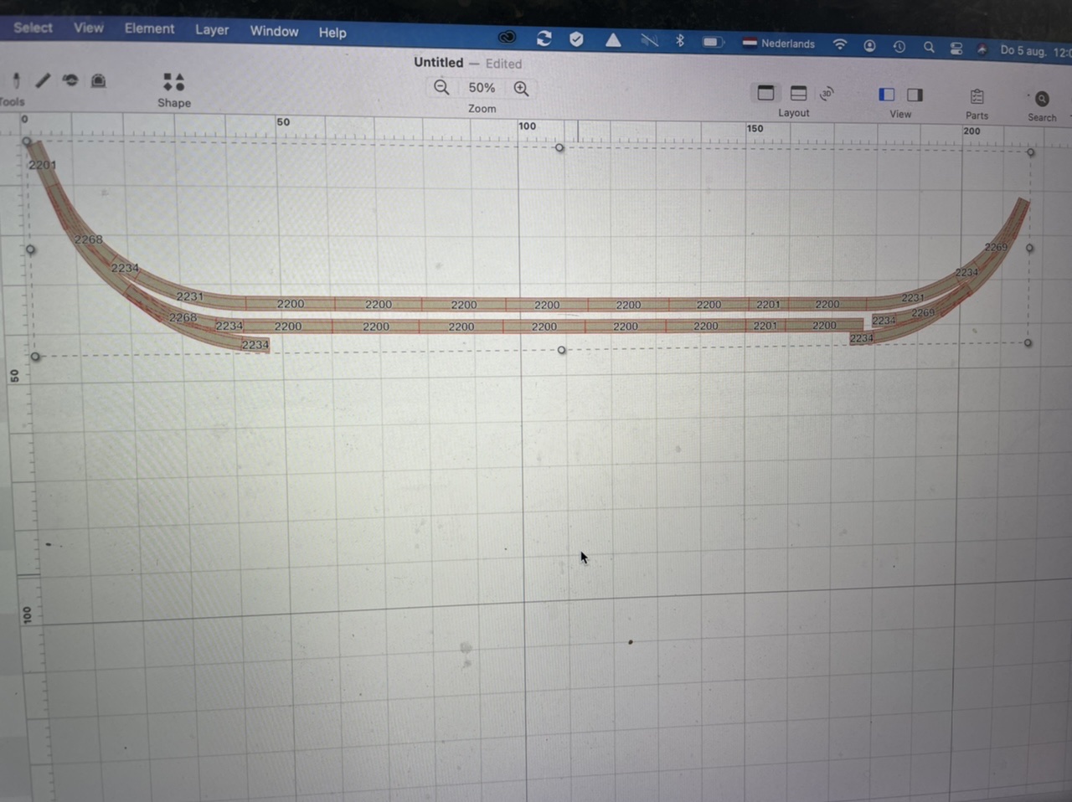
Task: Click the 200 mark on the horizontal ruler
Action: click(x=971, y=131)
